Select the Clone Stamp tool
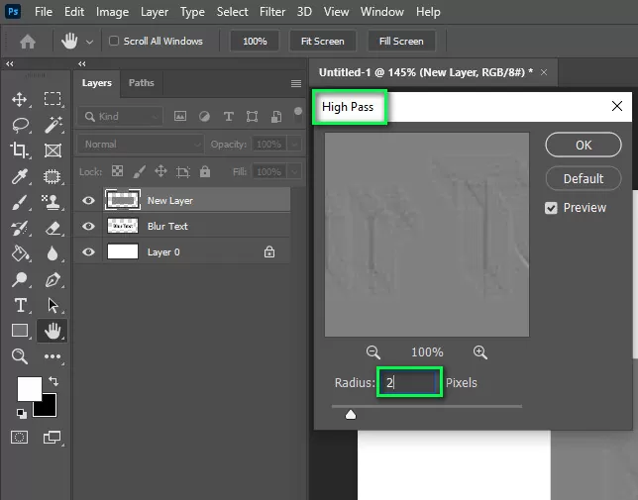The image size is (638, 500). click(x=53, y=202)
